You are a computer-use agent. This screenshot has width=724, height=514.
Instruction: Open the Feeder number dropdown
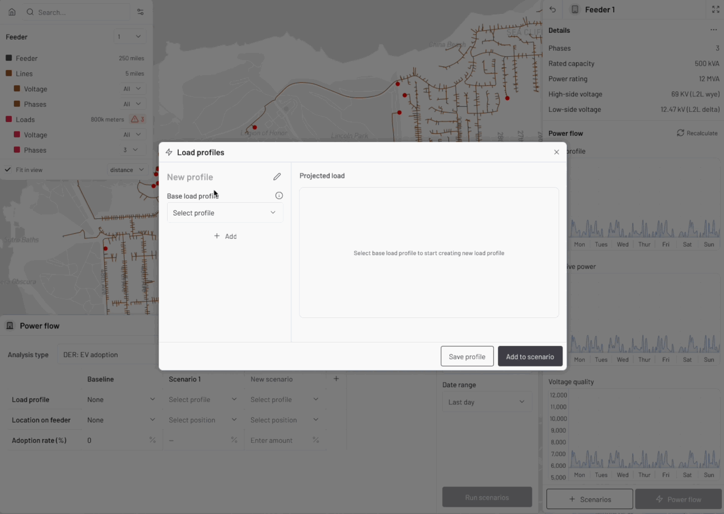pos(129,37)
